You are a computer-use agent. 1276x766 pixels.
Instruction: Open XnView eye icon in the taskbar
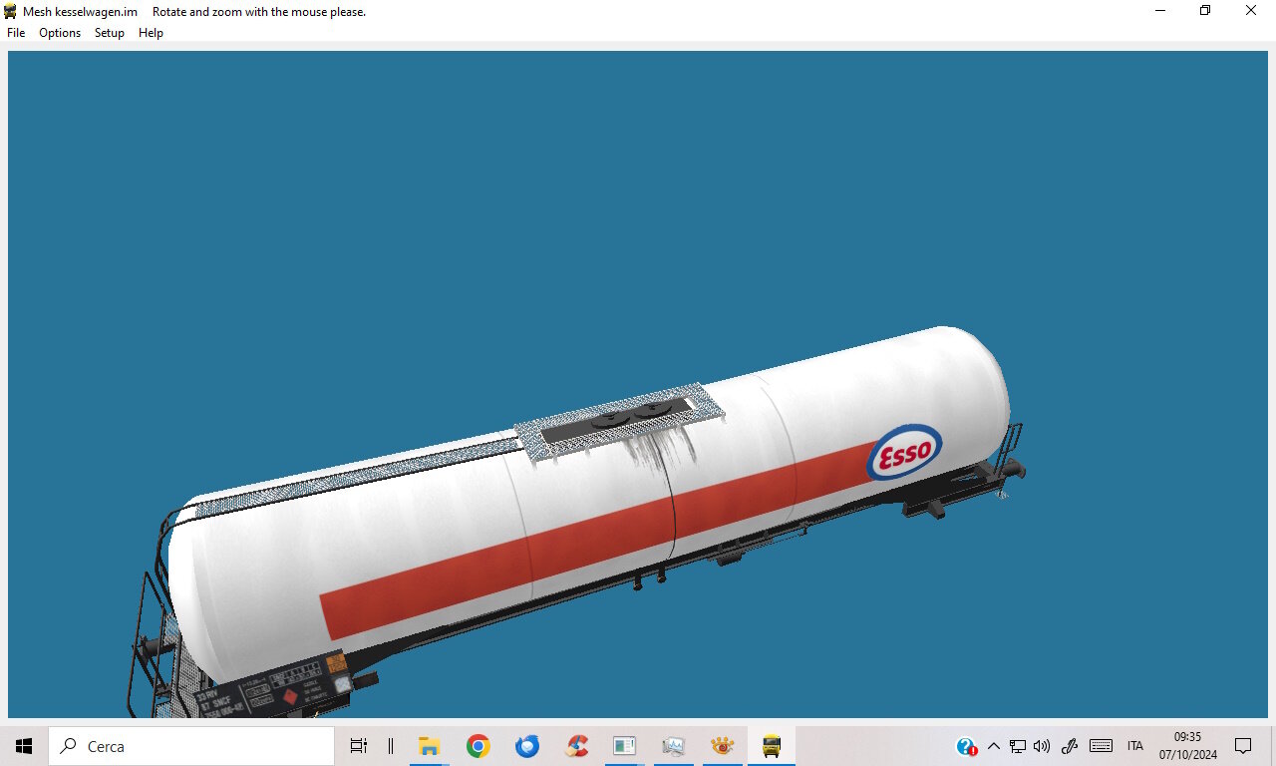pos(723,746)
